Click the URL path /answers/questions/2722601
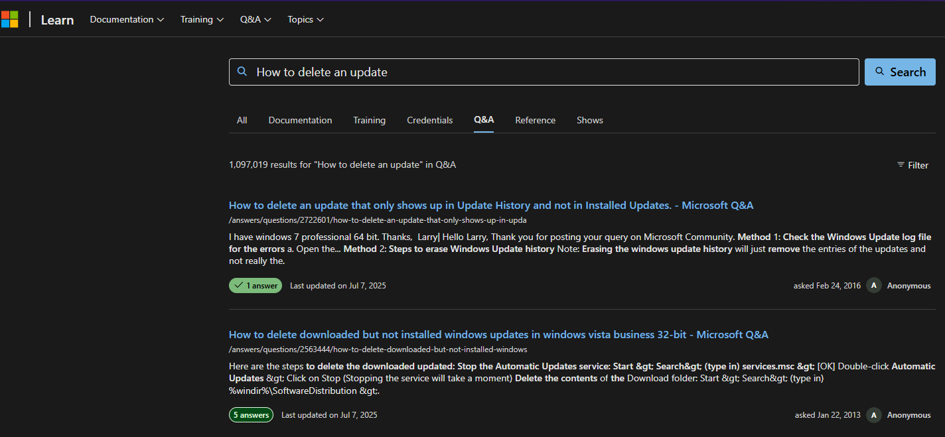945x437 pixels. pyautogui.click(x=378, y=220)
